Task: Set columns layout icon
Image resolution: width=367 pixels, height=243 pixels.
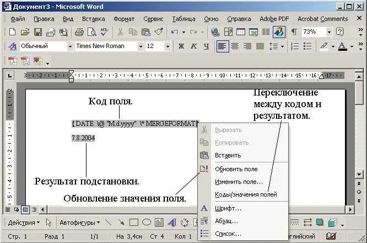Action: tap(266, 32)
